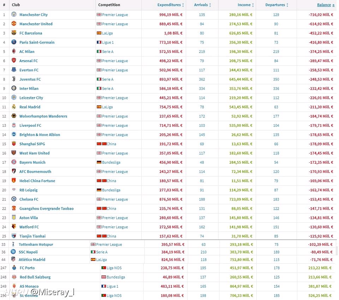Sort table by Balance column header
Screen dimensions: 339x300
pyautogui.click(x=326, y=5)
